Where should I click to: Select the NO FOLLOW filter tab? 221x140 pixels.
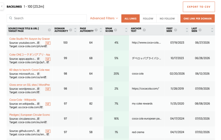pyautogui.click(x=167, y=18)
